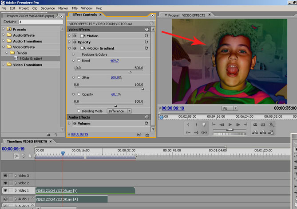
Task: Click the Snap icon in the timeline
Action: point(16,155)
